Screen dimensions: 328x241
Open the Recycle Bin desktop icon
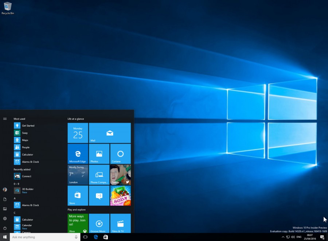8,8
